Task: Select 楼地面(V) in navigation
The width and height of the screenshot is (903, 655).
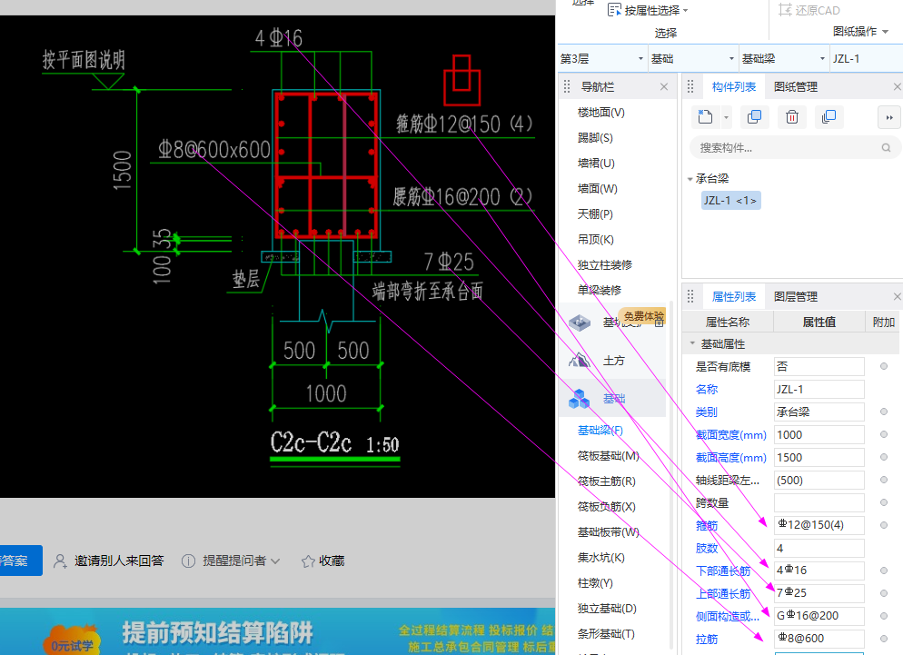Action: pos(600,113)
